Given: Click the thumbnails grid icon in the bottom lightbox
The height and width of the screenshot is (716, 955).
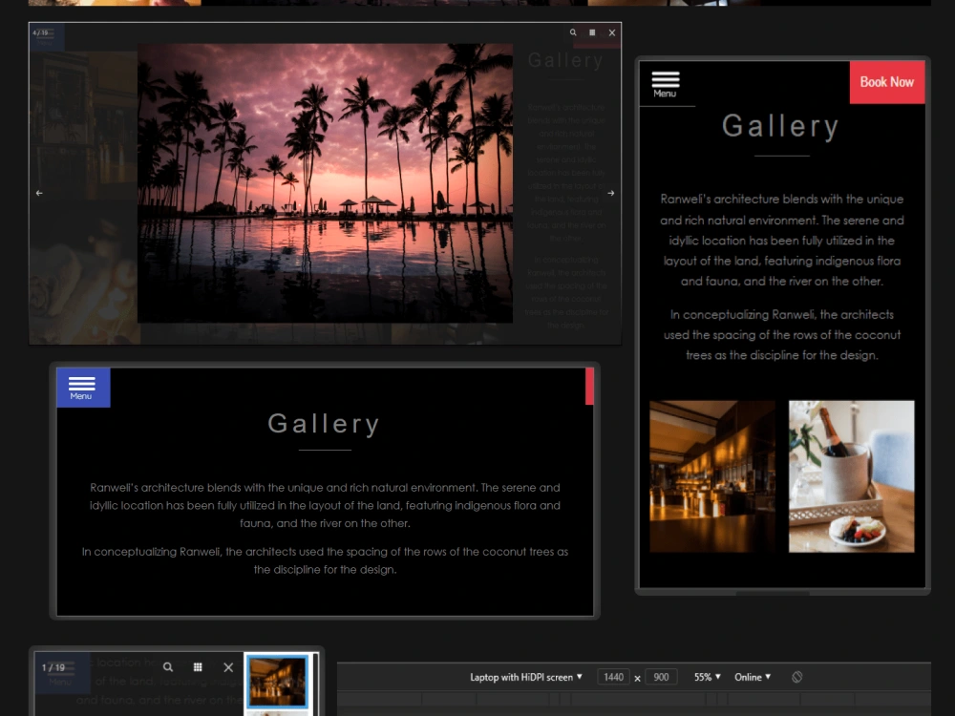Looking at the screenshot, I should tap(198, 667).
